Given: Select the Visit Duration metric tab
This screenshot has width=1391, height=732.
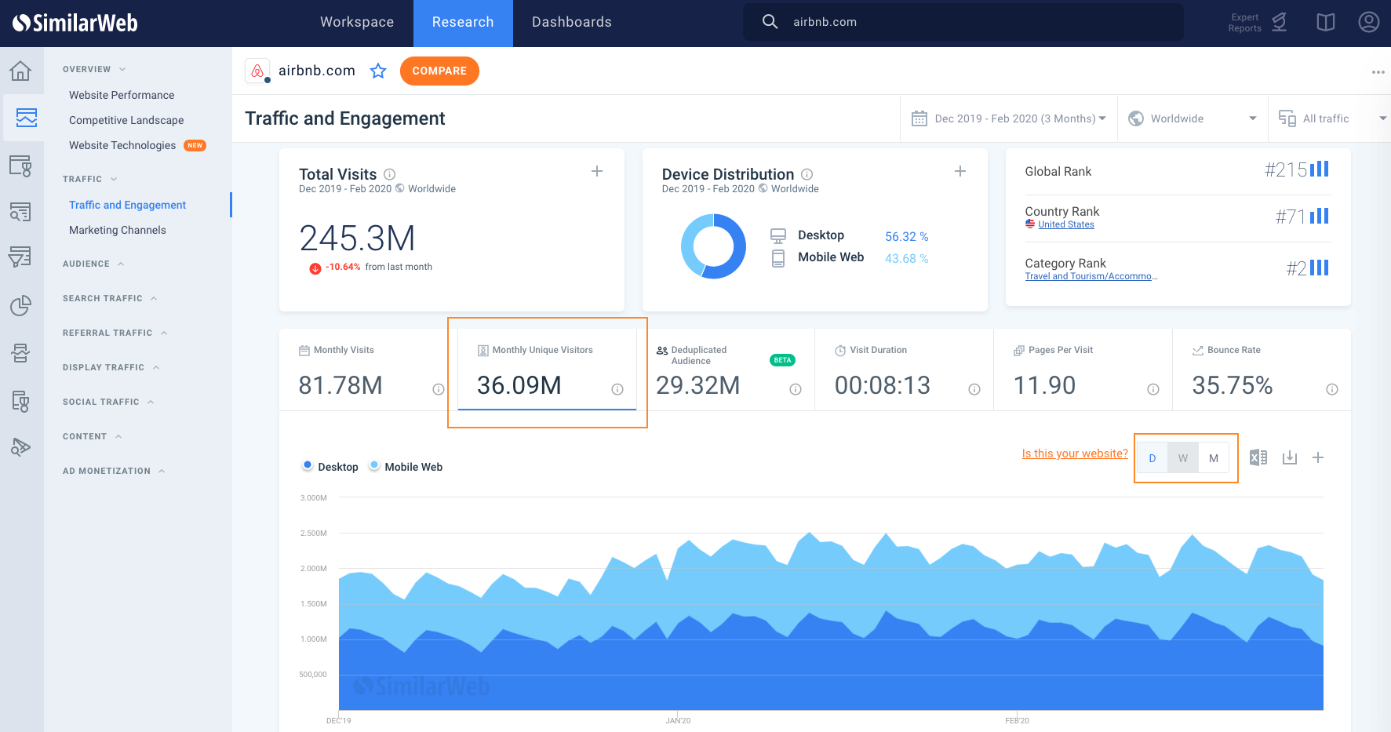Looking at the screenshot, I should [x=905, y=370].
